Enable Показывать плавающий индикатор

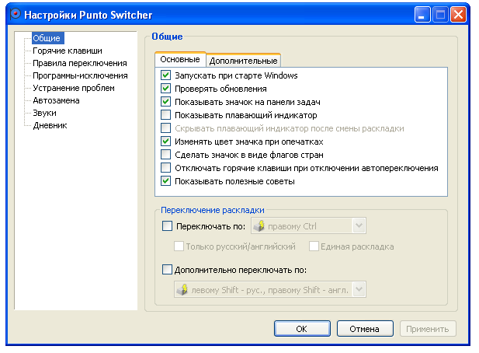165,115
